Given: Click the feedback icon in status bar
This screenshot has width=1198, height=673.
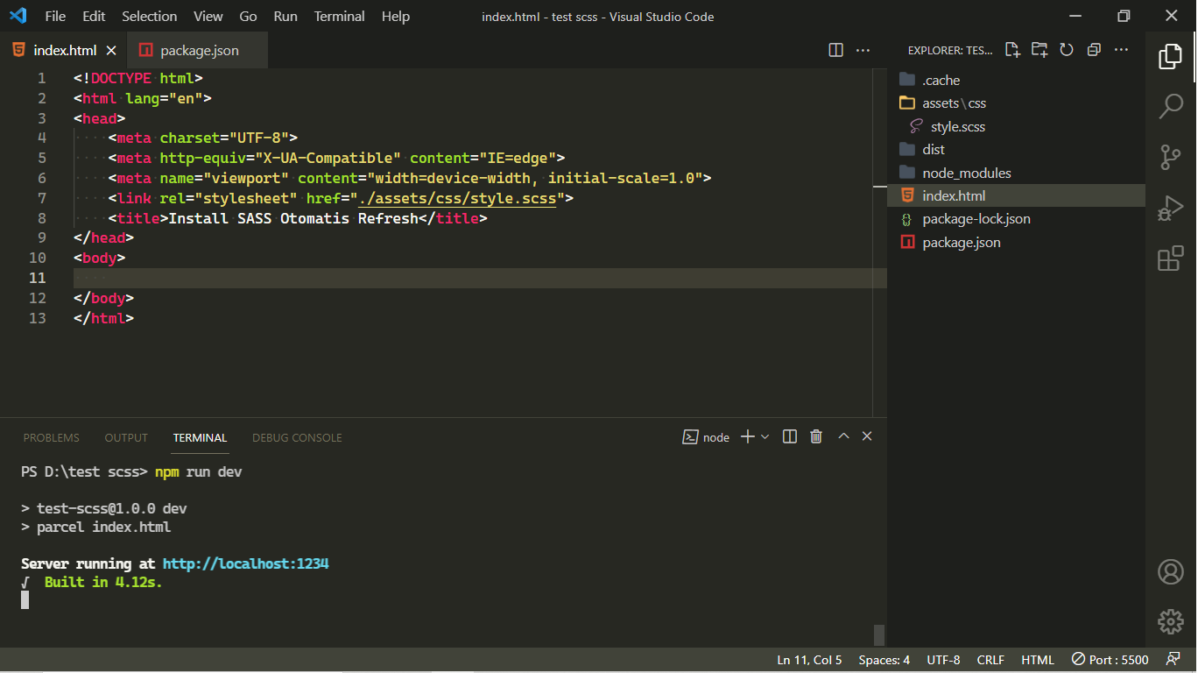Looking at the screenshot, I should (1173, 660).
